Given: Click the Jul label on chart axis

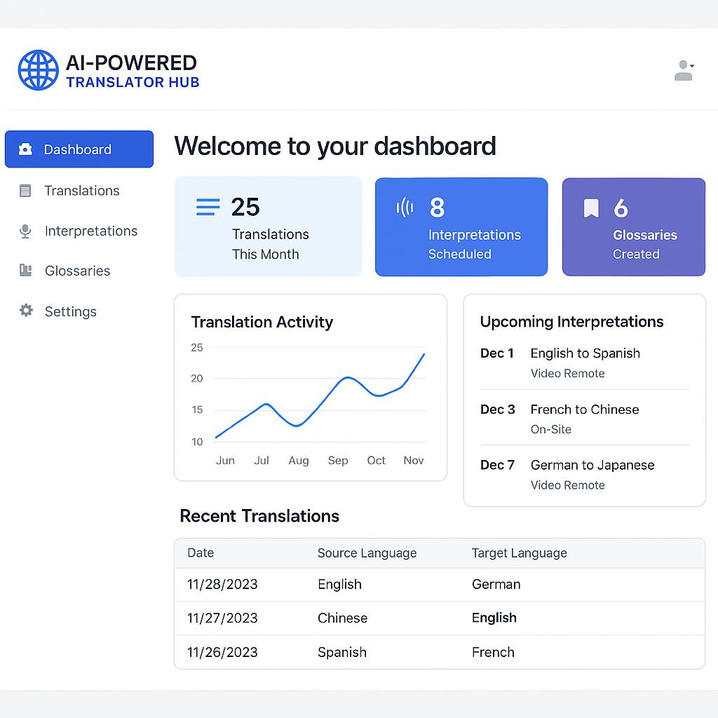Looking at the screenshot, I should (262, 460).
